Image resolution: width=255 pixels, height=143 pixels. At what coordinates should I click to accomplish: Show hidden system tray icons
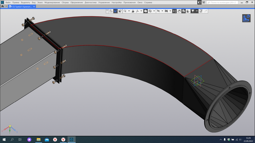click(221, 139)
